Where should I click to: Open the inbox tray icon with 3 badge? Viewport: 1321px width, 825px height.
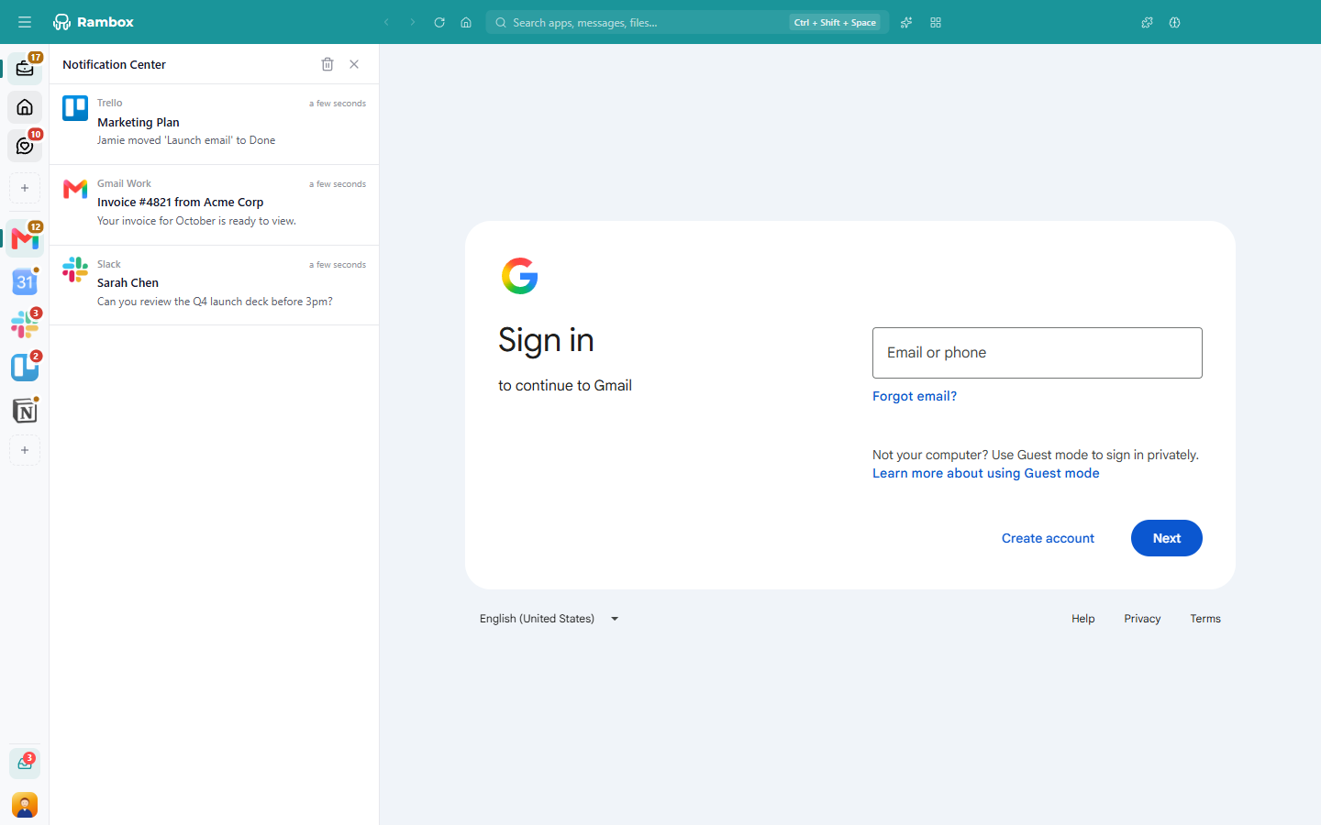pyautogui.click(x=25, y=763)
